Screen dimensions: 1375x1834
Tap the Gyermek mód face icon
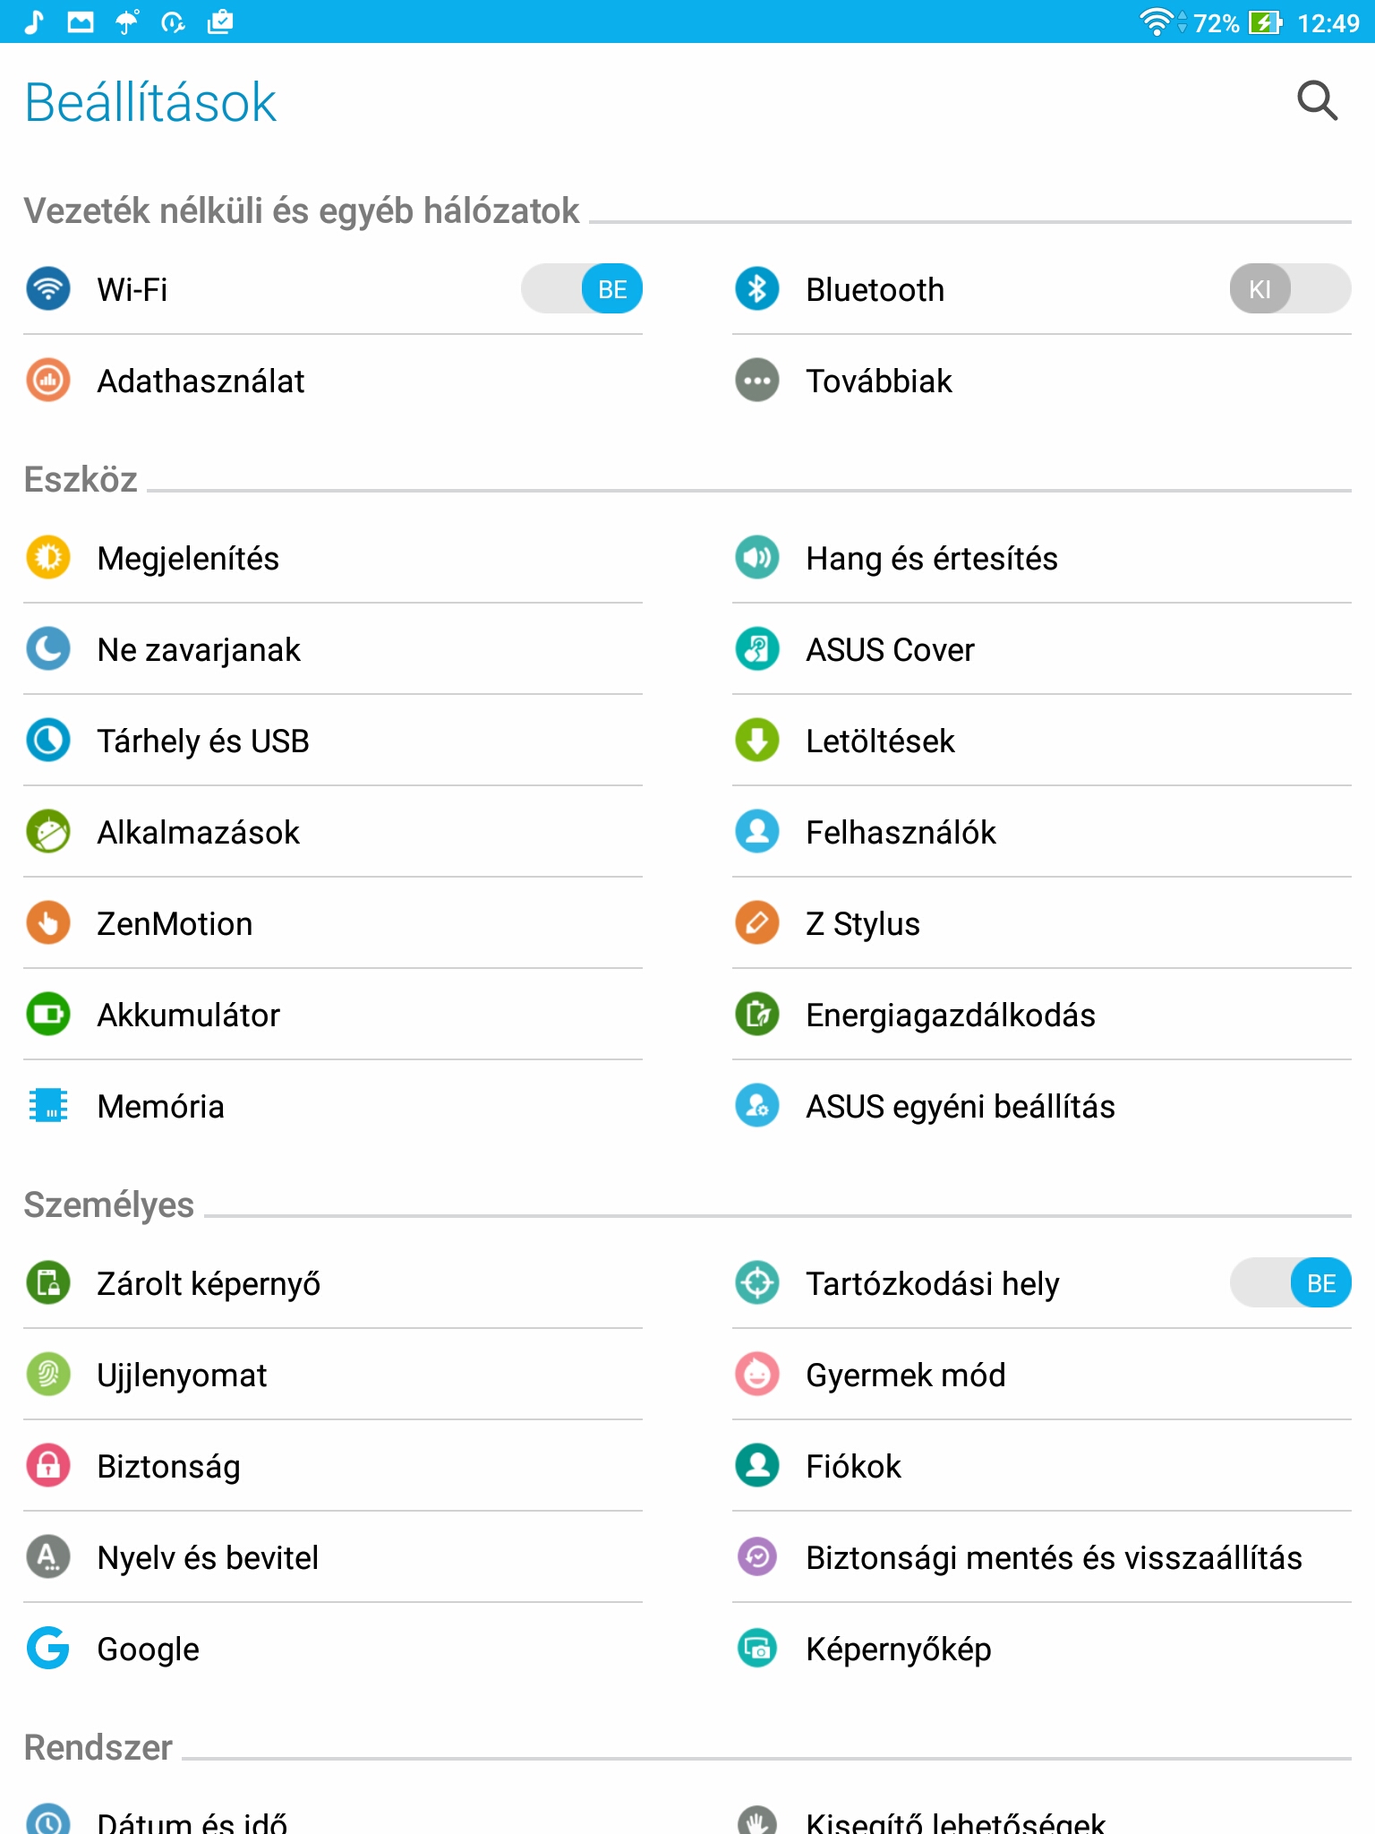click(x=757, y=1375)
